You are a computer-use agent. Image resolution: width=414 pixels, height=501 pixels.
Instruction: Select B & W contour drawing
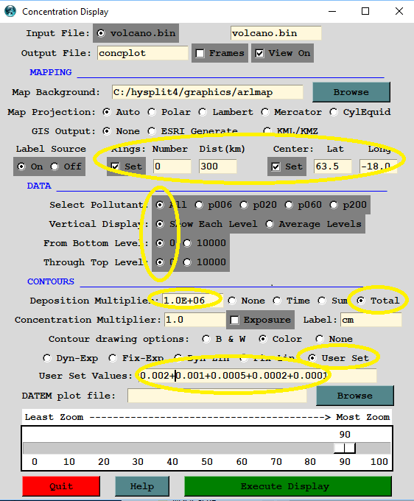coord(206,339)
